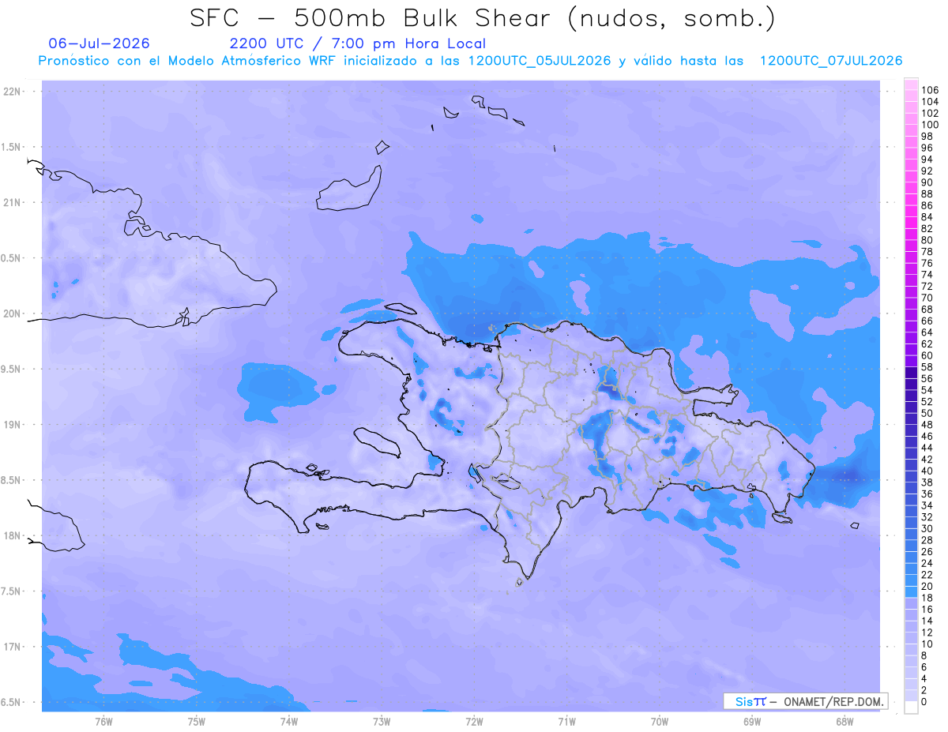The width and height of the screenshot is (948, 732).
Task: Click the legend value "100"
Action: coord(930,125)
